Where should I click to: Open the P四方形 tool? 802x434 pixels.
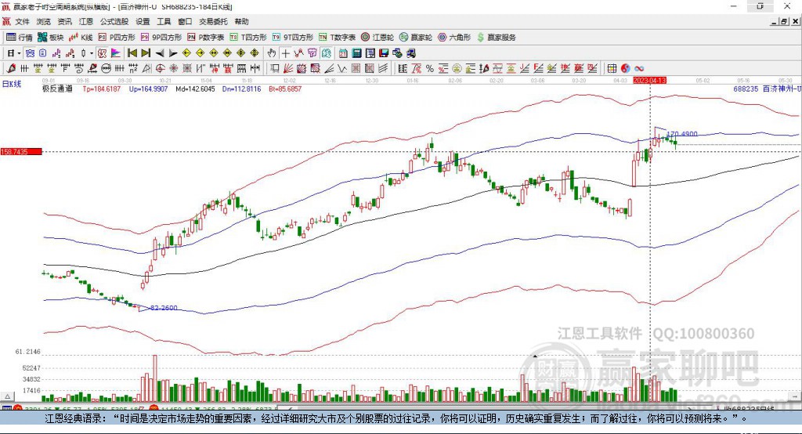point(117,38)
